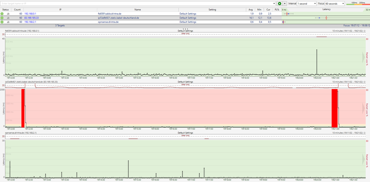Click the gray arrow on kabel-deutschland graph's right edge
The image size is (370, 182).
[x=364, y=108]
